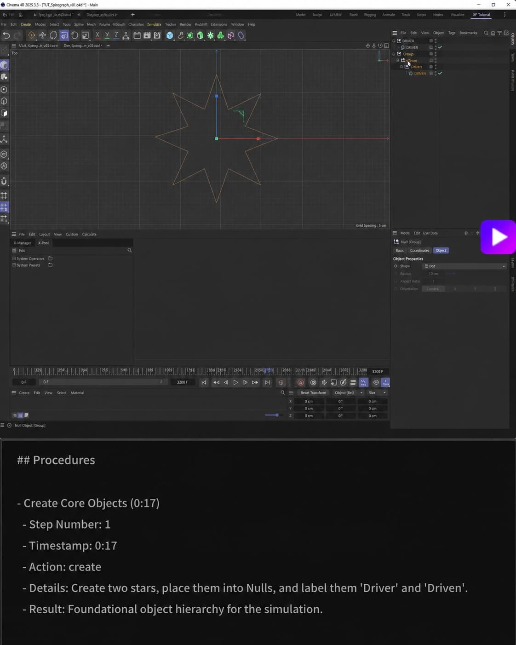Image resolution: width=516 pixels, height=645 pixels.
Task: Collapse the Driven null in tree
Action: 401,67
